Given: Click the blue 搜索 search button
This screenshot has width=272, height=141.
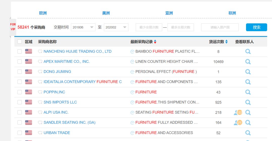Looking at the screenshot, I should pyautogui.click(x=256, y=27).
